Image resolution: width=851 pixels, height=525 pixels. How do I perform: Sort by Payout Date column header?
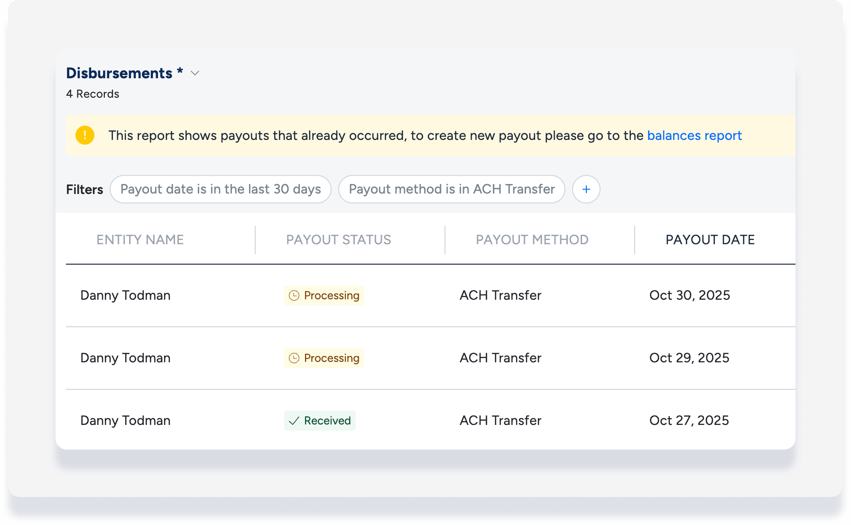click(x=710, y=239)
